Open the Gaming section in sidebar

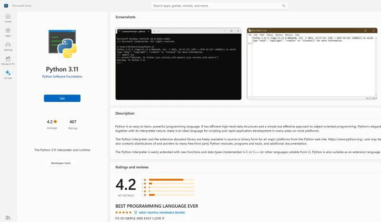point(8,46)
